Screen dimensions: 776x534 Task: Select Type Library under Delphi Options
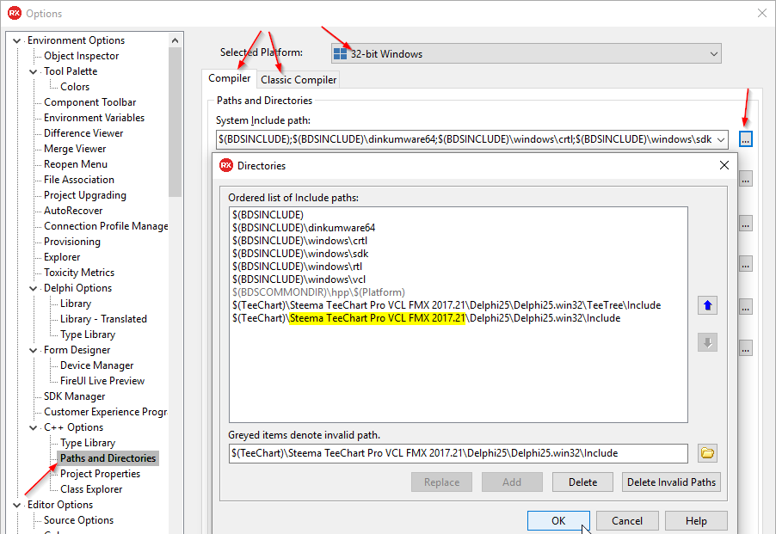[x=88, y=335]
